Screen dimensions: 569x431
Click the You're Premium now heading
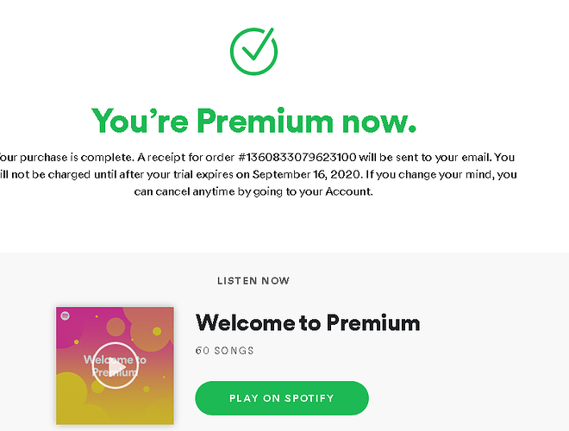[253, 121]
